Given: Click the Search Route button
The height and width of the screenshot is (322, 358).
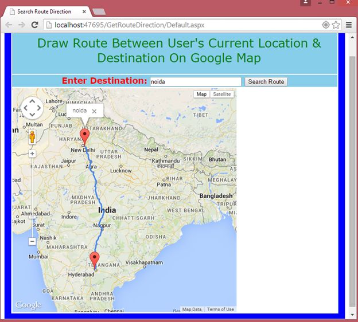Looking at the screenshot, I should click(266, 81).
